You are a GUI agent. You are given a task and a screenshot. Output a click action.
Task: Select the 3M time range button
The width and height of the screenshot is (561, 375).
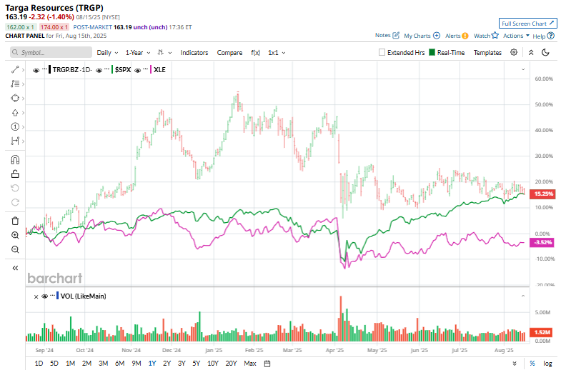[103, 364]
